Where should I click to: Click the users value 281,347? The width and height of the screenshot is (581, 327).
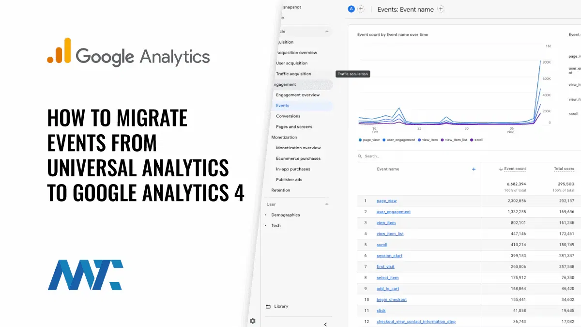(x=566, y=256)
